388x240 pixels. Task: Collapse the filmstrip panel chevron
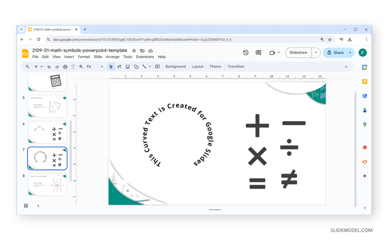(38, 206)
